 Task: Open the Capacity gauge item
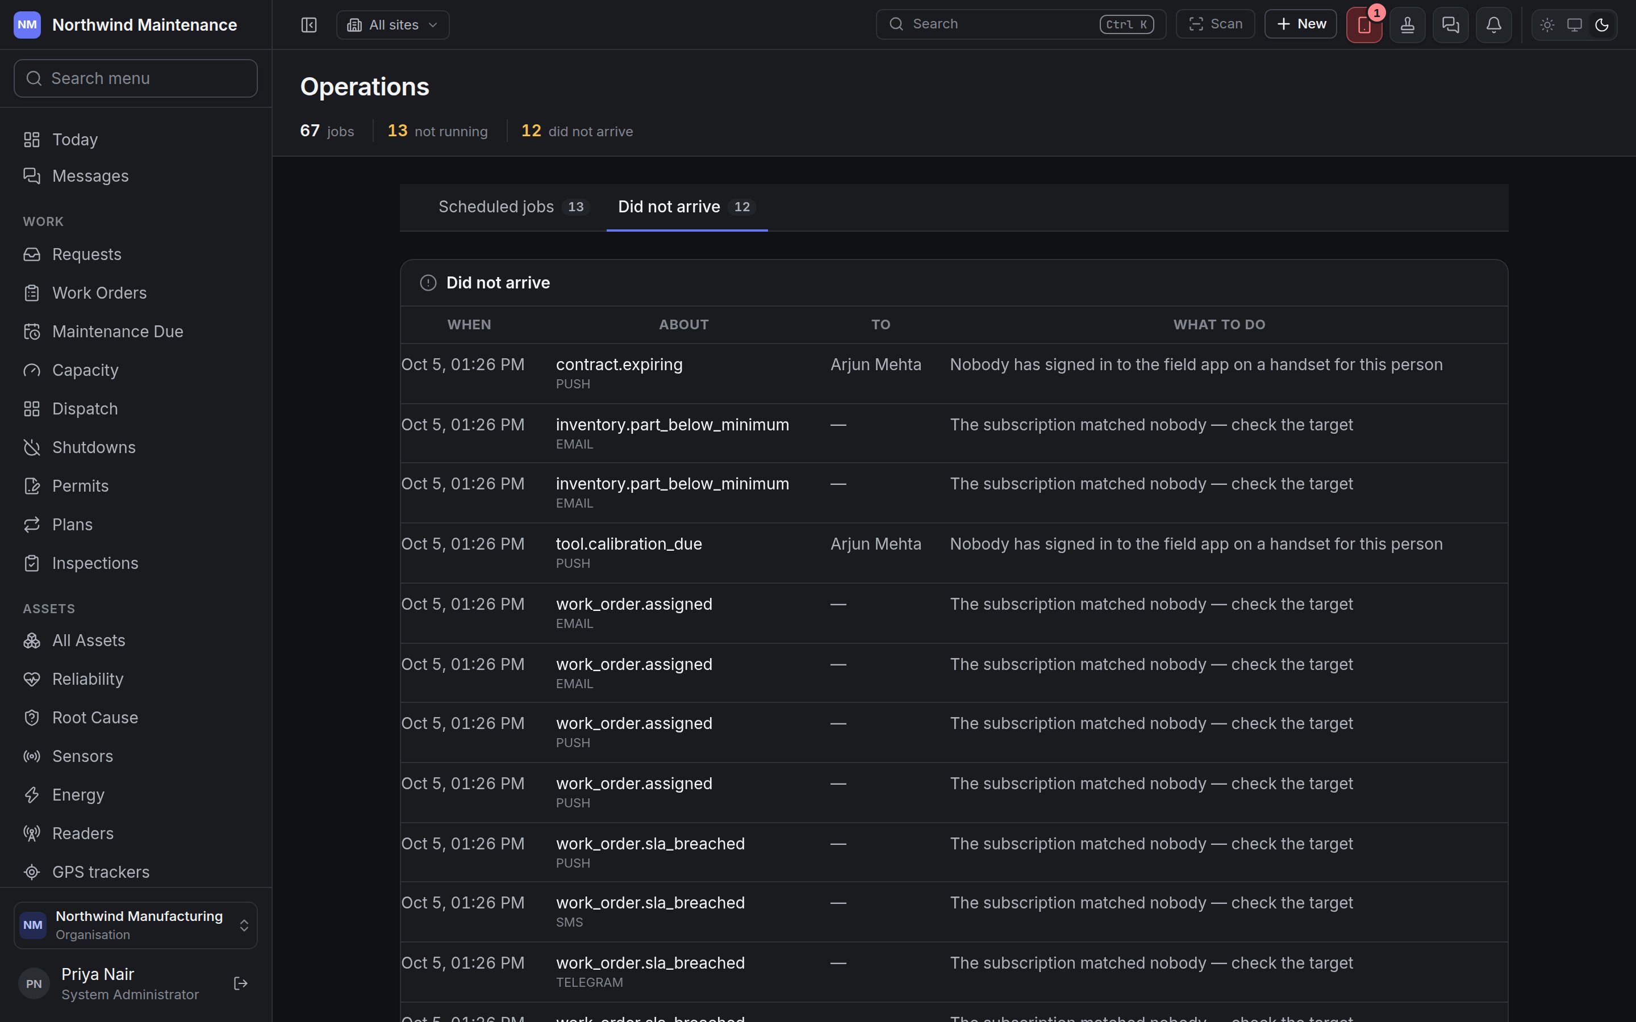[x=136, y=370]
